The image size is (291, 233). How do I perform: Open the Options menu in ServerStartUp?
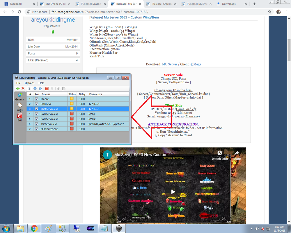[29, 83]
